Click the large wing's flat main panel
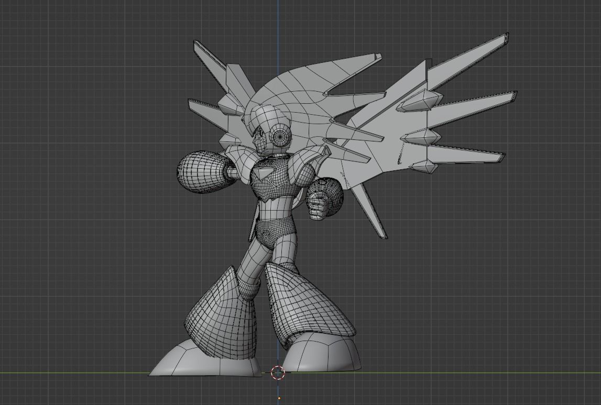 point(387,130)
